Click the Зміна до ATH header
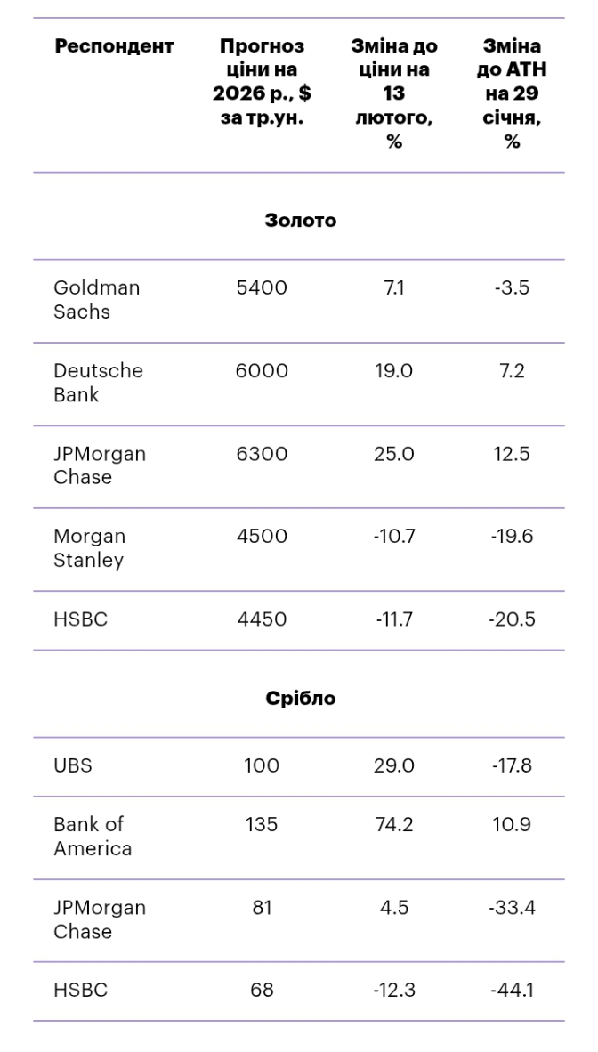The height and width of the screenshot is (1052, 598). tap(512, 93)
